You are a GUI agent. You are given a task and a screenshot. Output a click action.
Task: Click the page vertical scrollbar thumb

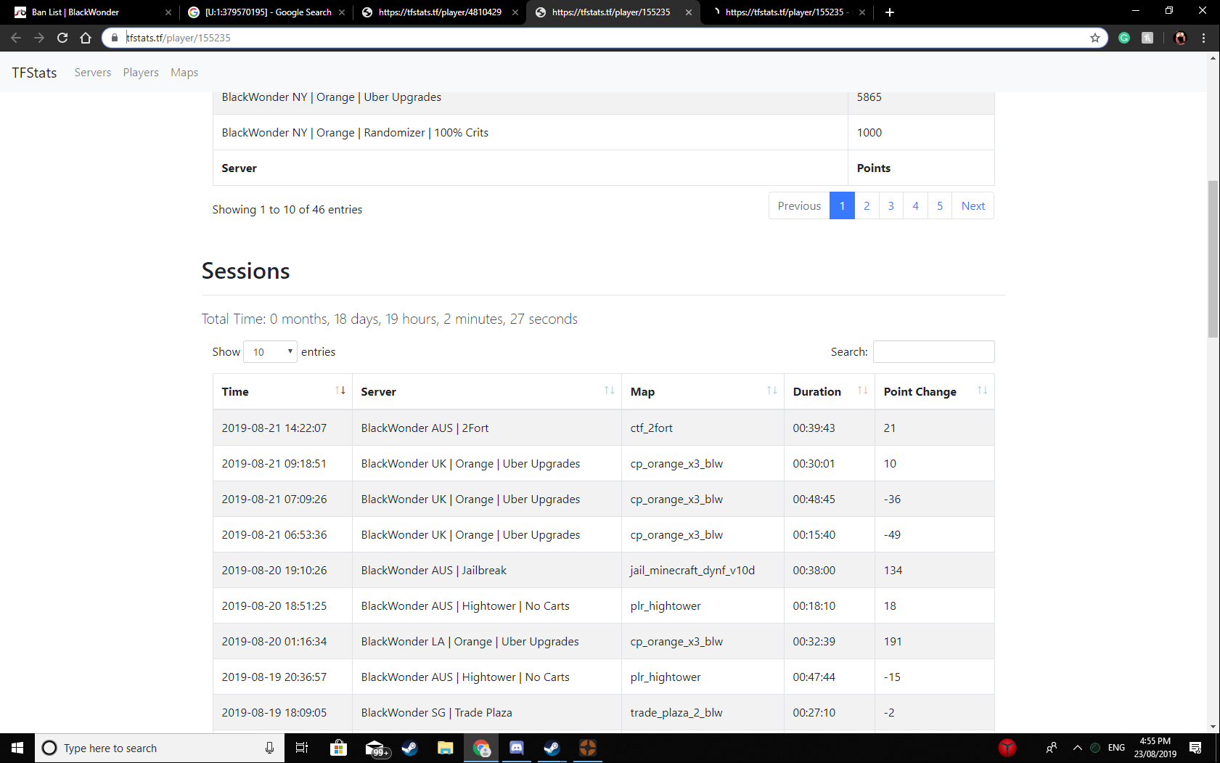coord(1213,258)
